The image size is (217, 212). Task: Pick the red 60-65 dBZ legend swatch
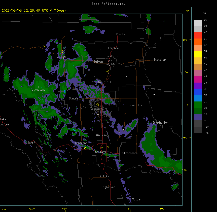(x=198, y=36)
